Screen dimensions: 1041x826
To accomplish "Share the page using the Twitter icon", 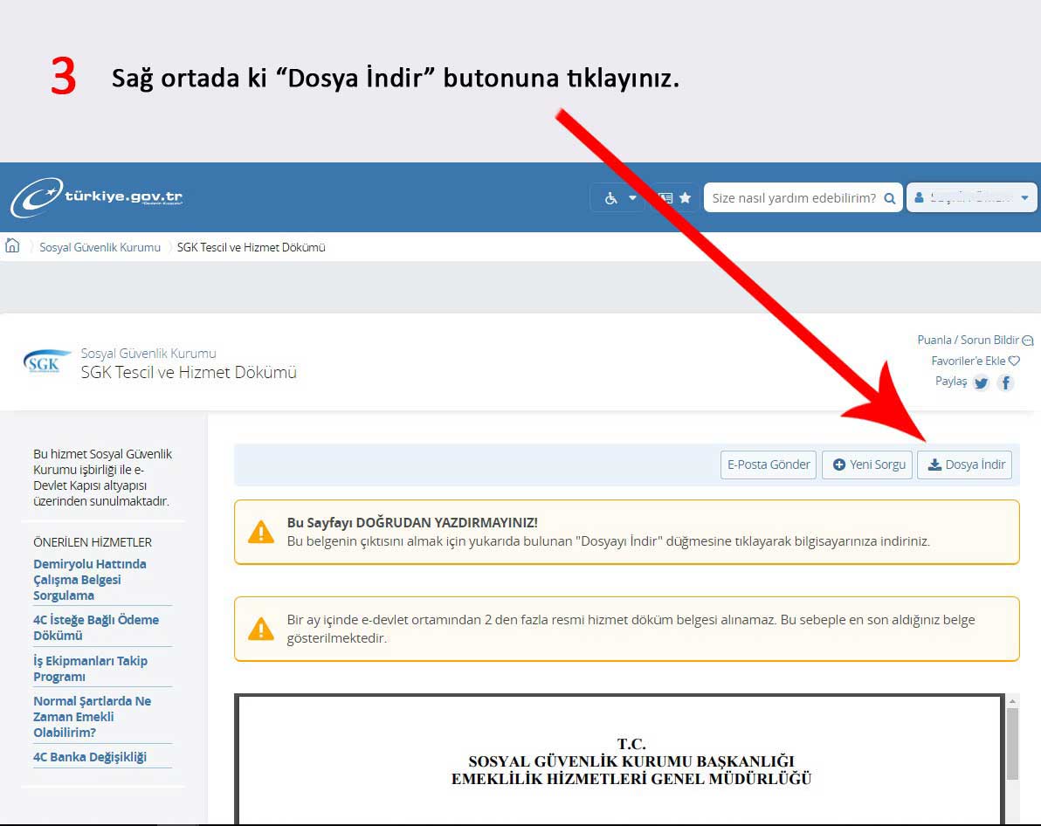I will click(x=982, y=382).
